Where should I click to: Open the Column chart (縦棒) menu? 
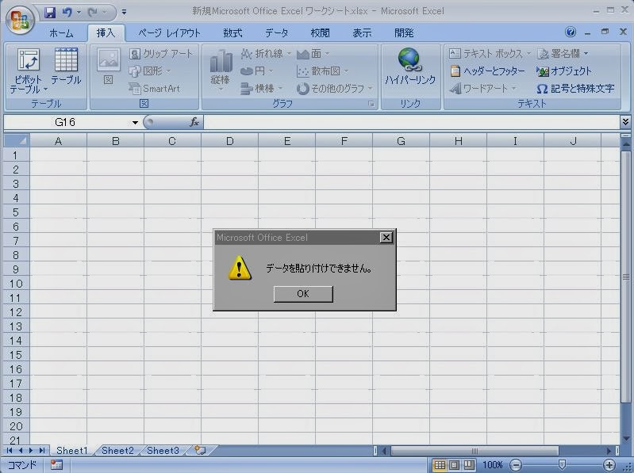coord(221,70)
